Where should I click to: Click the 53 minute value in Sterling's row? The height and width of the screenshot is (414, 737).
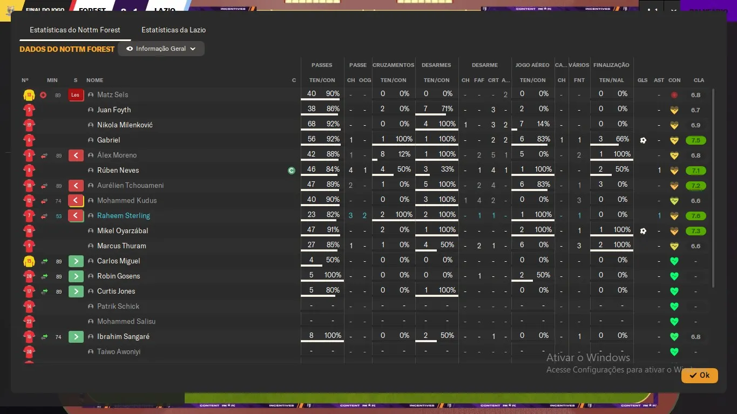[59, 216]
